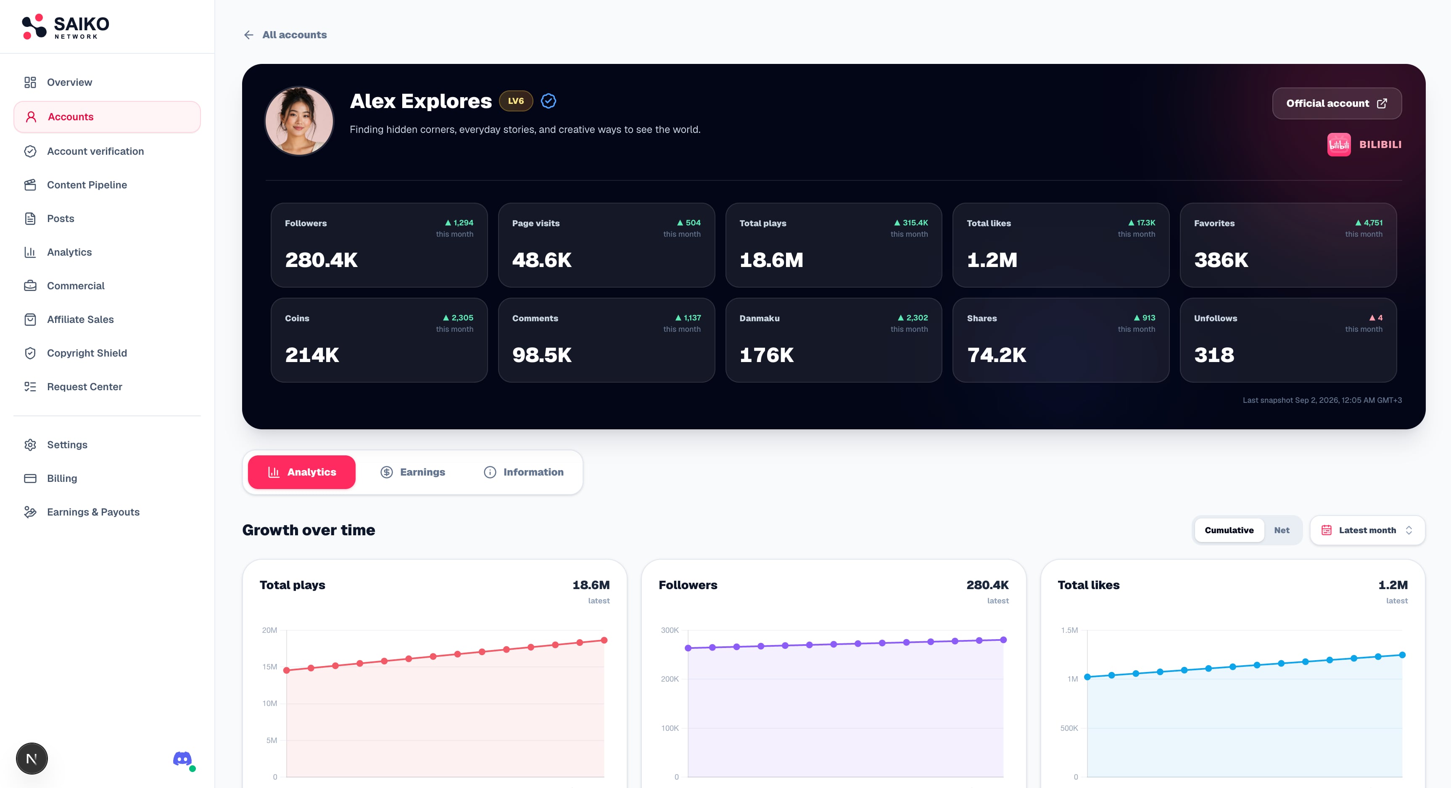Image resolution: width=1451 pixels, height=788 pixels.
Task: Click the Danmaku 176K value
Action: pos(767,355)
